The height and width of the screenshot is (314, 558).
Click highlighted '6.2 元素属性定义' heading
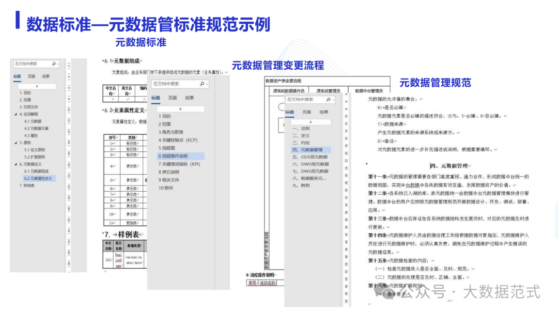(x=38, y=179)
